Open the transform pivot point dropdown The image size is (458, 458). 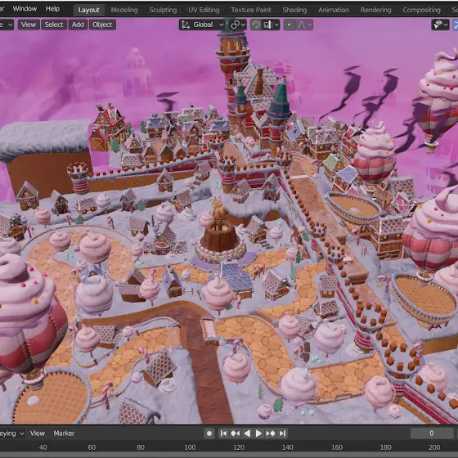[x=238, y=25]
